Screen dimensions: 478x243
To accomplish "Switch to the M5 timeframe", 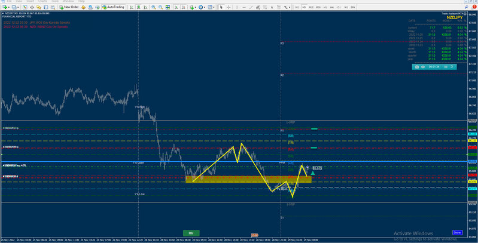I will [304, 7].
